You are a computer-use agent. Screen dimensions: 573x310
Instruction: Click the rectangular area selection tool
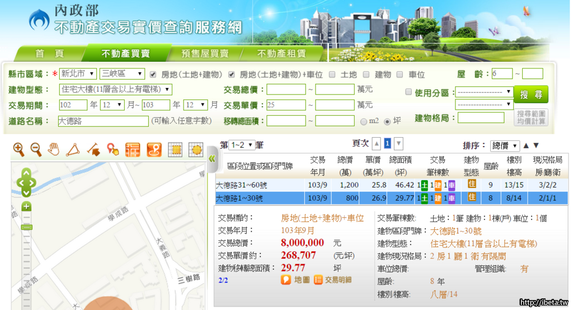(x=175, y=149)
